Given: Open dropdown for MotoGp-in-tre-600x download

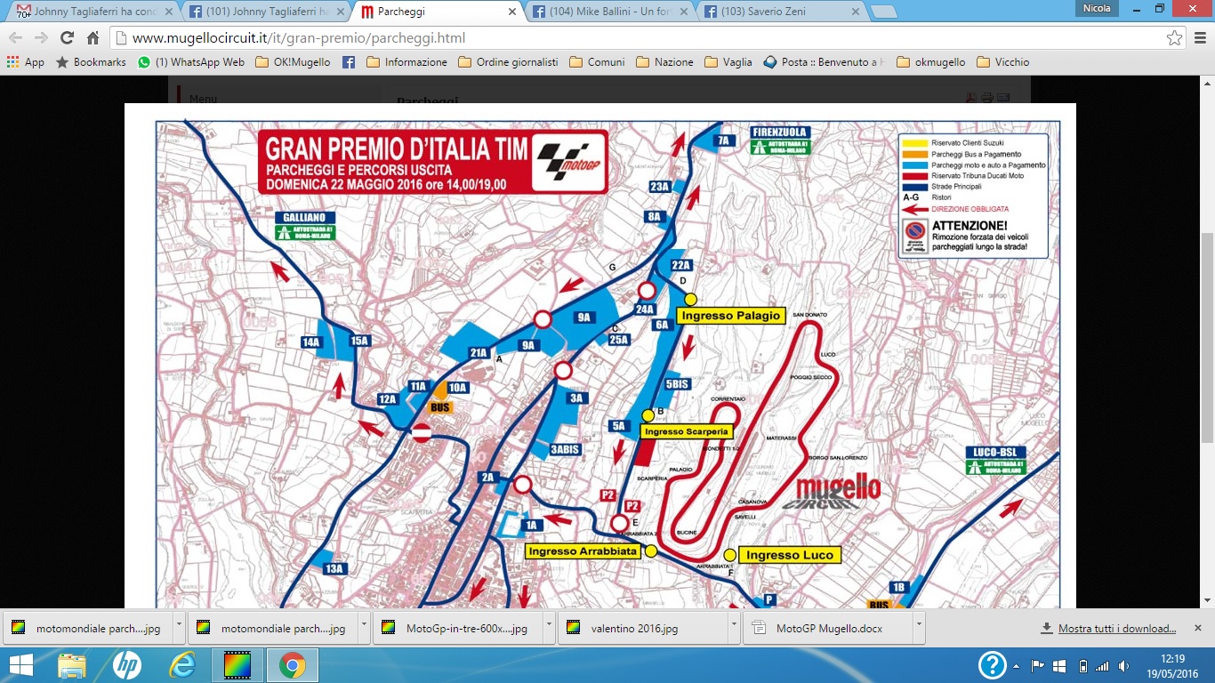Looking at the screenshot, I should (549, 628).
